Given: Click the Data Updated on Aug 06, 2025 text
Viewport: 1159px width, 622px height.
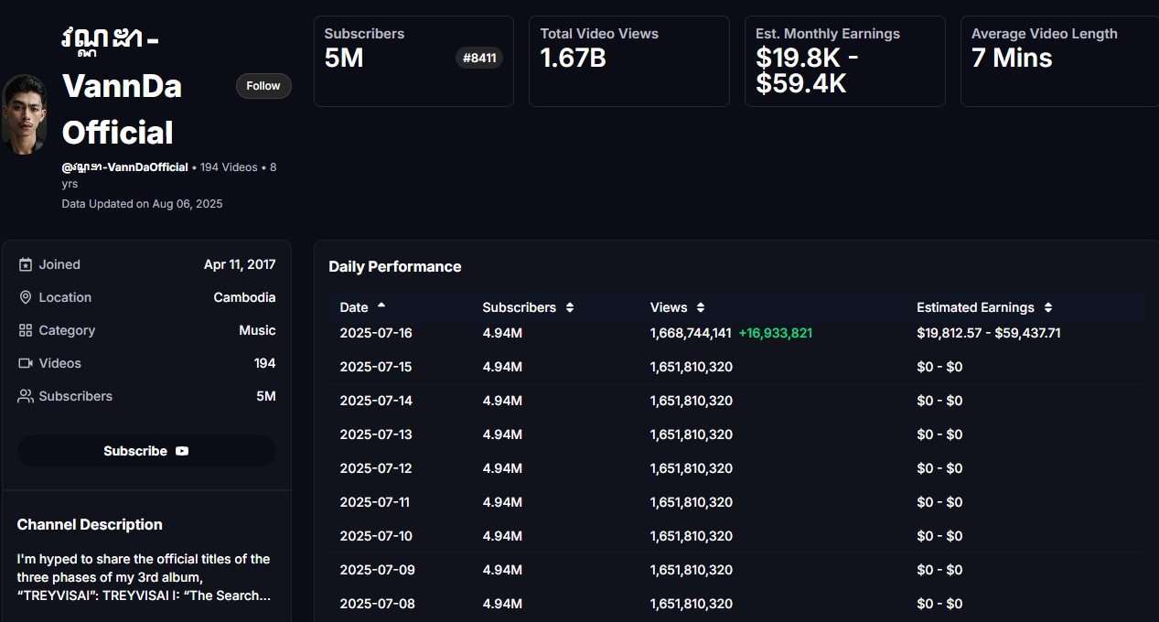Looking at the screenshot, I should point(142,204).
